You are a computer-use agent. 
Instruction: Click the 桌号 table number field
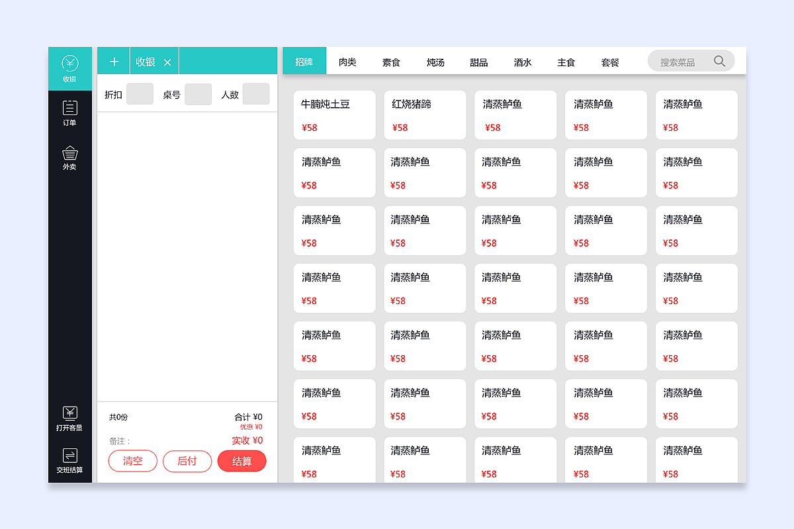click(x=198, y=93)
